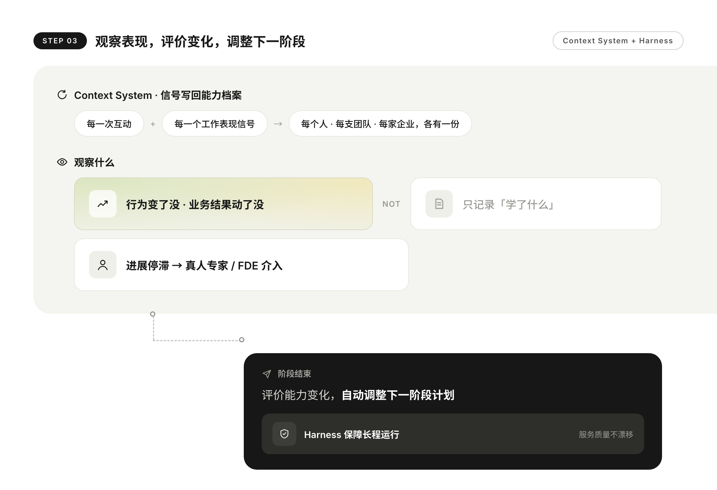Screen dimensions: 717x490
Task: Click the connector dot at dashed line end
Action: pyautogui.click(x=242, y=340)
